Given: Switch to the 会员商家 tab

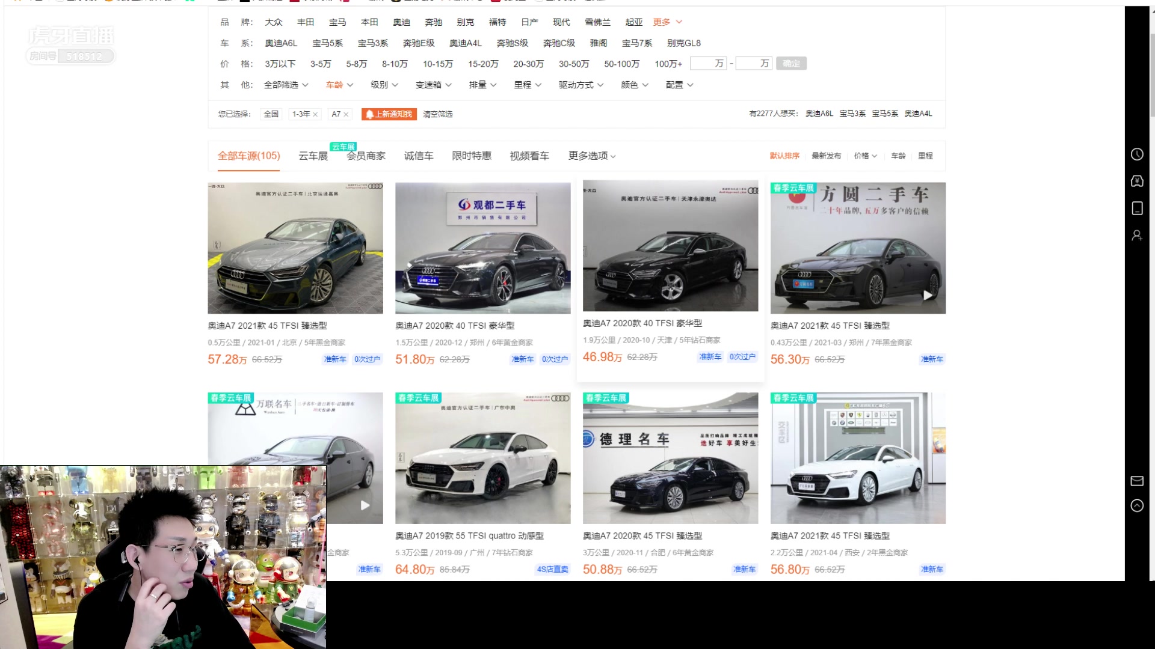Looking at the screenshot, I should point(366,156).
